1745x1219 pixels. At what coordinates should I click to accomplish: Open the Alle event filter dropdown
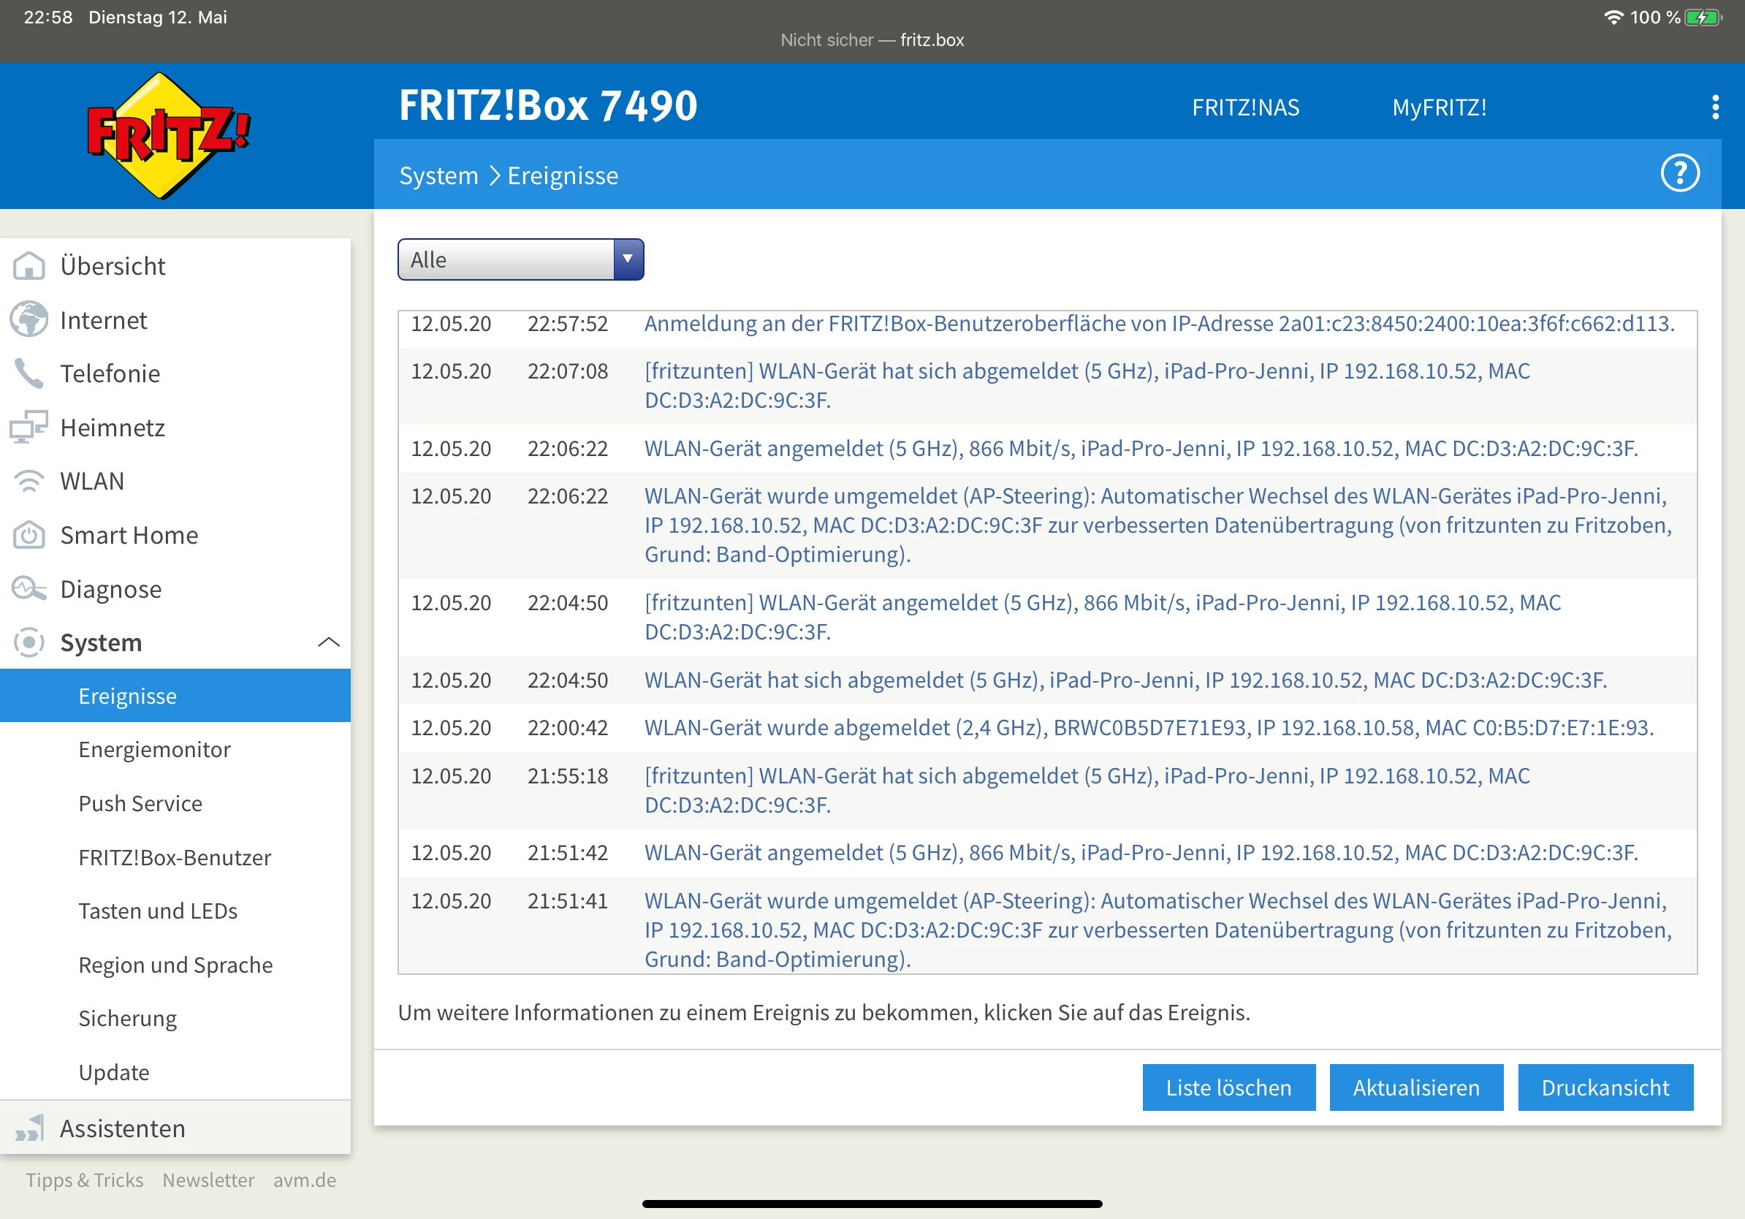coord(520,260)
